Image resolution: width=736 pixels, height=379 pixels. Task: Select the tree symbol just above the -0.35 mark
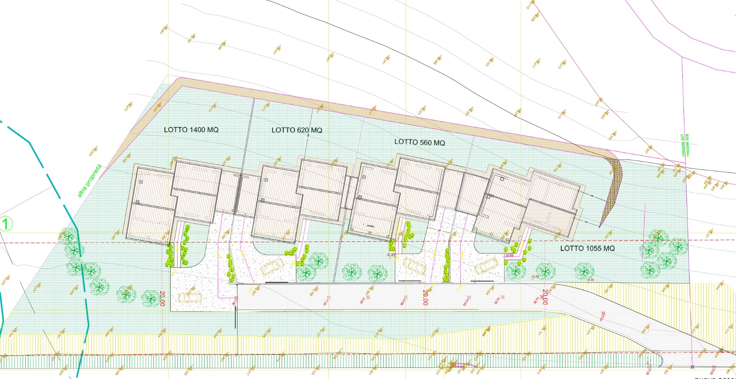pos(584,271)
